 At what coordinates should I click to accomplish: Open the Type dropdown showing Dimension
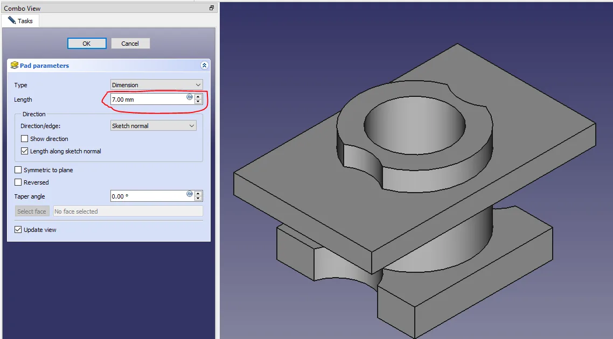pos(156,85)
